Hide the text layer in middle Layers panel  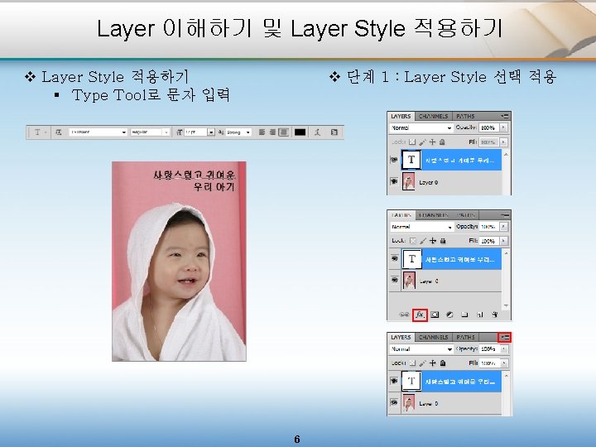click(x=394, y=258)
